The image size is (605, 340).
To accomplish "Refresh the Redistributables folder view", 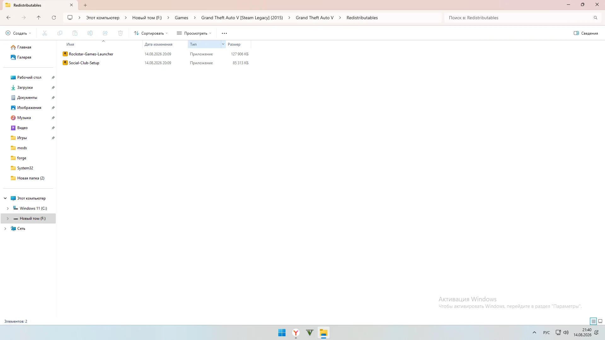I will tap(54, 18).
